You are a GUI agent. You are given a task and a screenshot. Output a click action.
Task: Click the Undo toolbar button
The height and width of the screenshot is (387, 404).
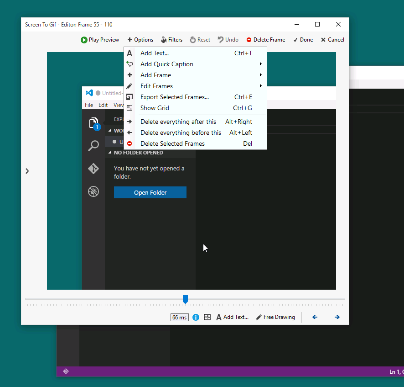228,40
